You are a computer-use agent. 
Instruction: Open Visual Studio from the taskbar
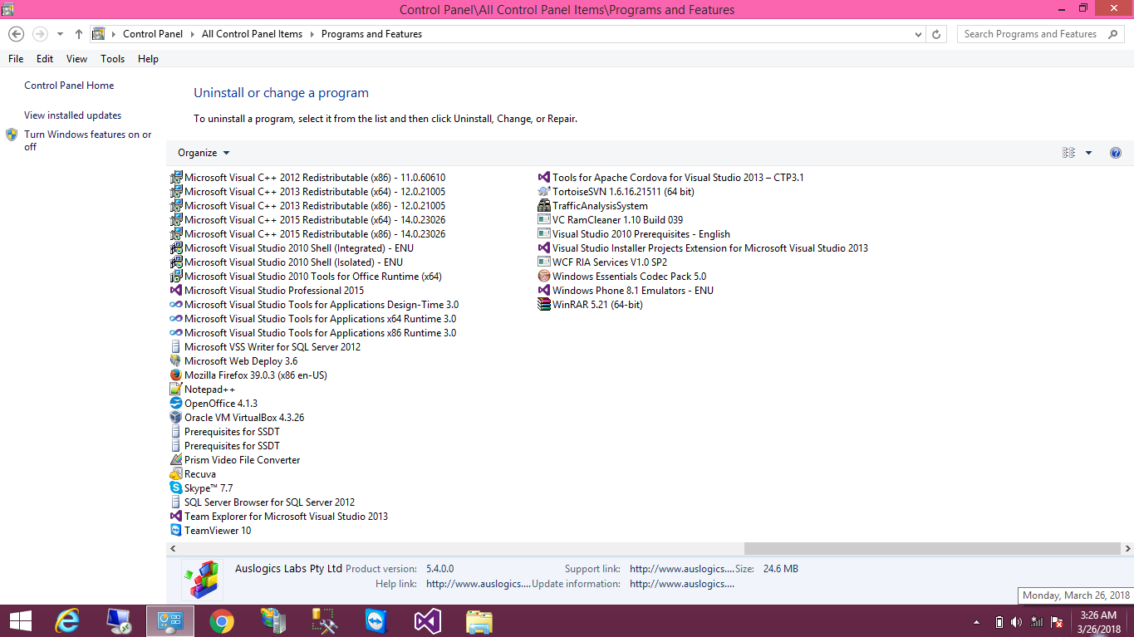tap(426, 621)
